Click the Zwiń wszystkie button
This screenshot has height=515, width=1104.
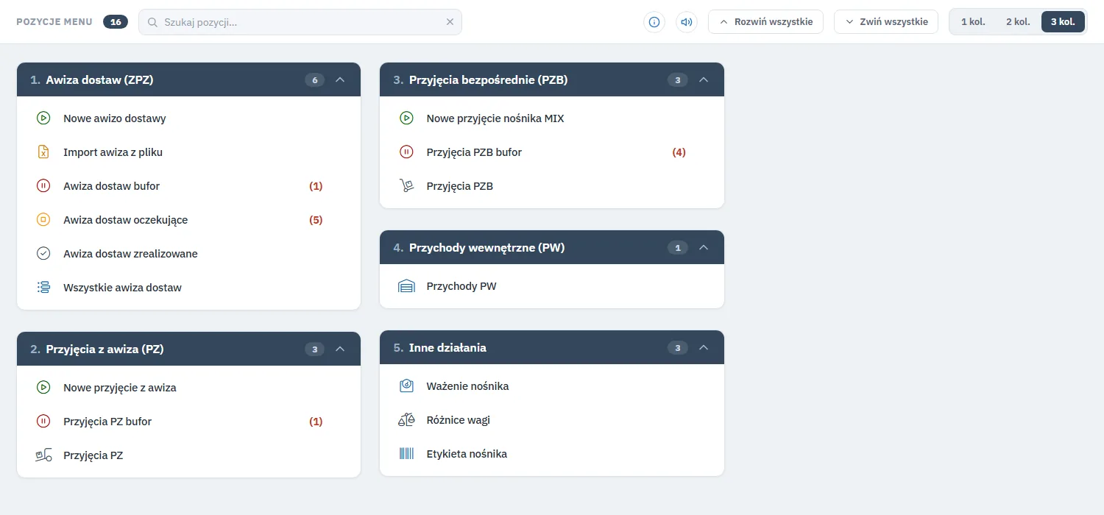point(886,22)
